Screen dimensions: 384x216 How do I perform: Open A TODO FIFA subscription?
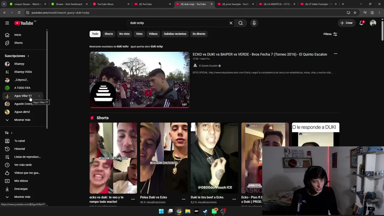point(23,88)
